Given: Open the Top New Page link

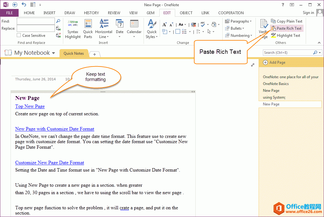Looking at the screenshot, I should 30,106.
